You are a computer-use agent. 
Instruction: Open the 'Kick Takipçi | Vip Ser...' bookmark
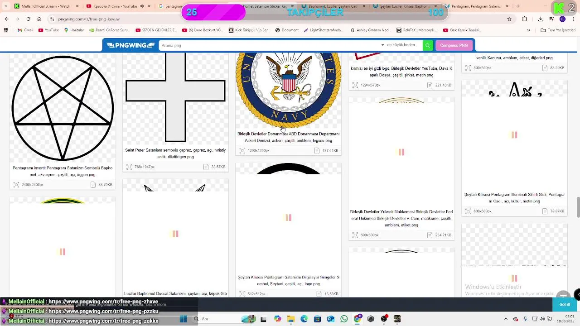249,30
